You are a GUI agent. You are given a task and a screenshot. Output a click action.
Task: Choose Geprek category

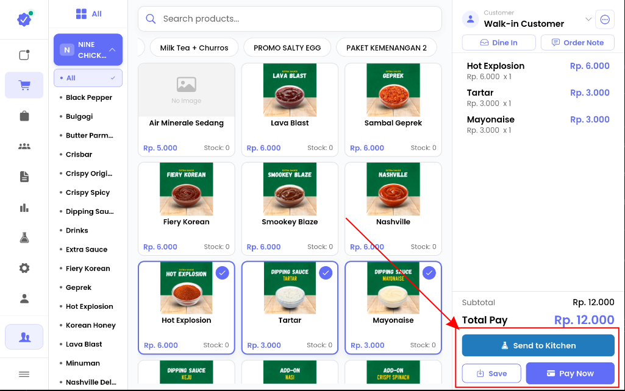tap(79, 287)
